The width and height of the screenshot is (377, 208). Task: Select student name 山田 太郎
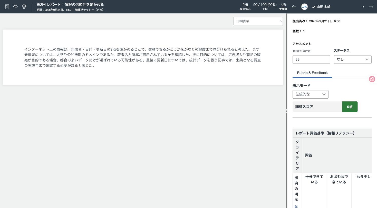[x=323, y=7]
